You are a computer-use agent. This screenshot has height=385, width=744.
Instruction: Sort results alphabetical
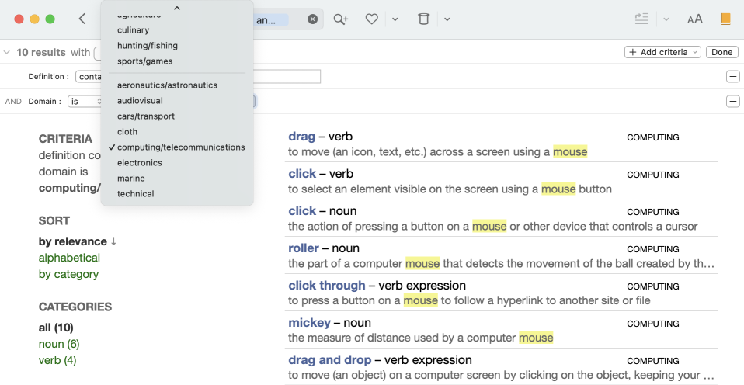[69, 258]
